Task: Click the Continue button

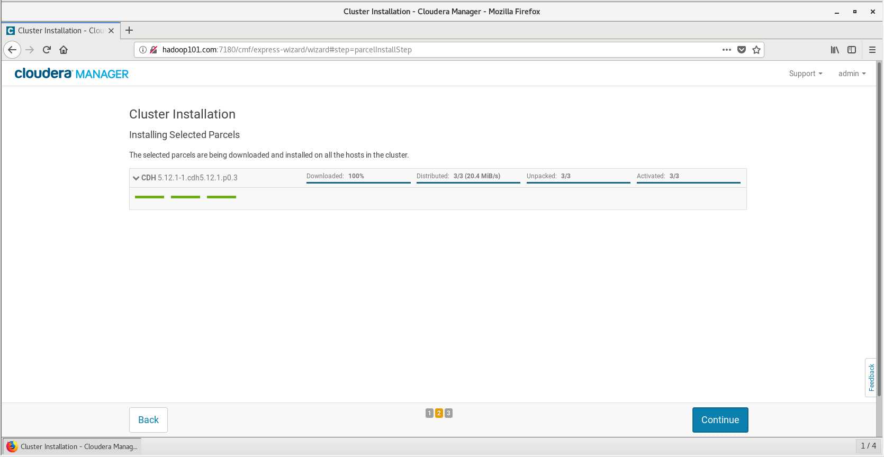Action: [720, 420]
